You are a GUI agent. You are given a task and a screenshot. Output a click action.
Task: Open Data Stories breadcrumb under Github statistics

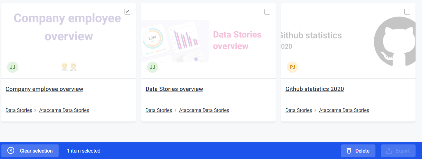(299, 110)
